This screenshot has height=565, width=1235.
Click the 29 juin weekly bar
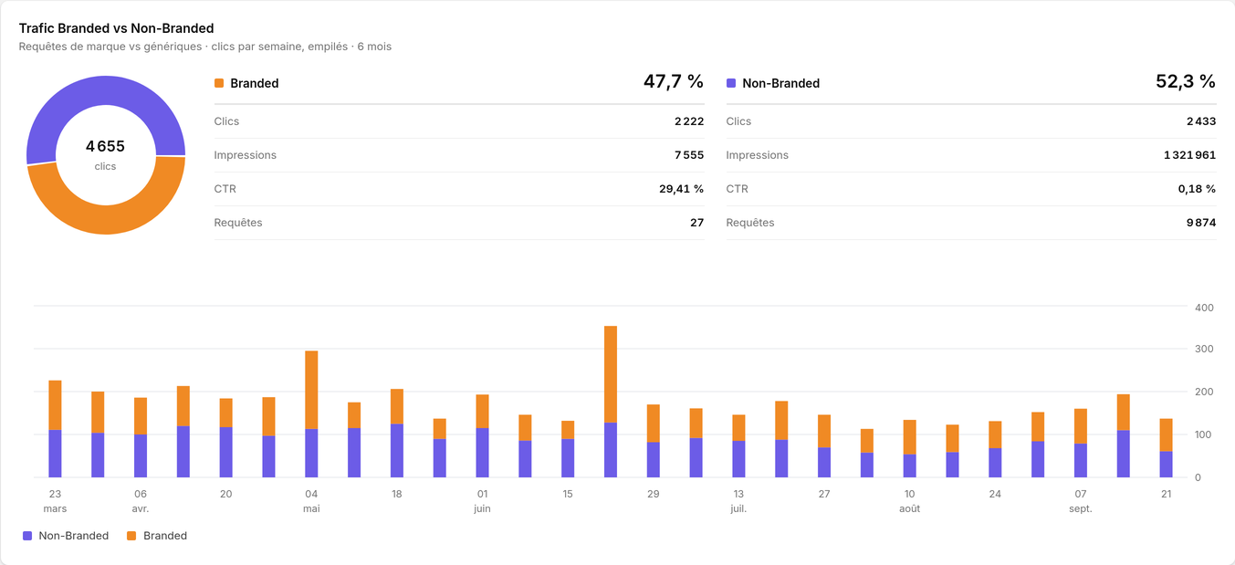click(x=654, y=441)
